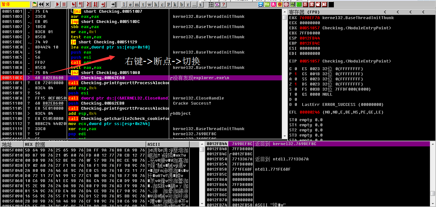Click the '地址' dump column header
Screen dimensions: 436x207
click(12, 144)
